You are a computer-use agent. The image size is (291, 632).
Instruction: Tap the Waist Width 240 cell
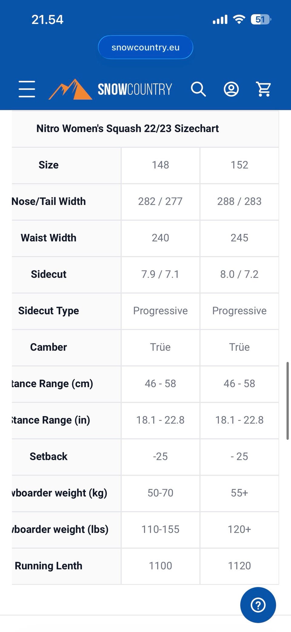[x=160, y=238]
